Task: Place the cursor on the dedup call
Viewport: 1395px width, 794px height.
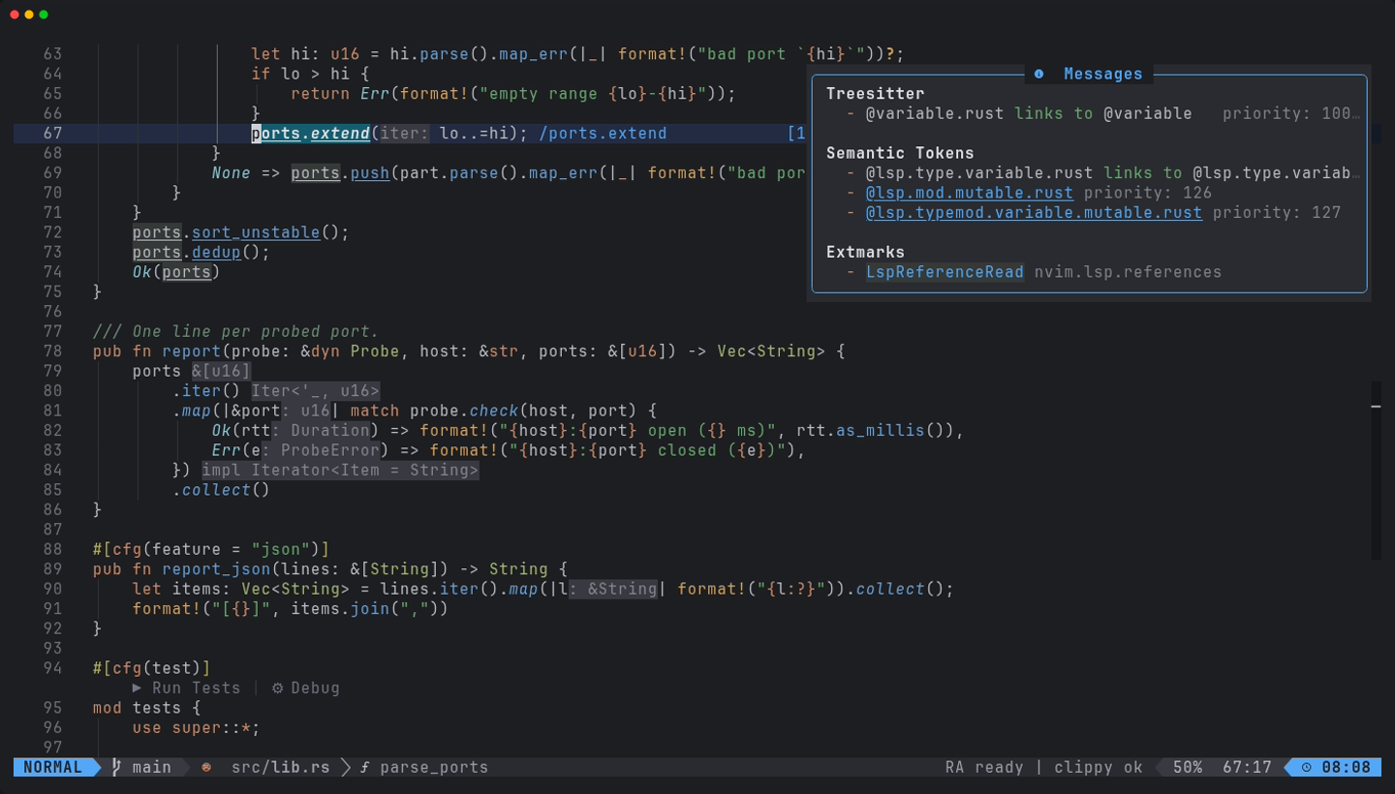Action: pos(216,252)
